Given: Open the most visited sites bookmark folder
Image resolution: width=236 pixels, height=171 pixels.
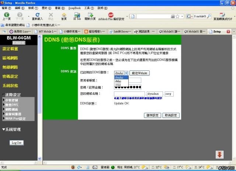Looking at the screenshot, I should pyautogui.click(x=13, y=25).
